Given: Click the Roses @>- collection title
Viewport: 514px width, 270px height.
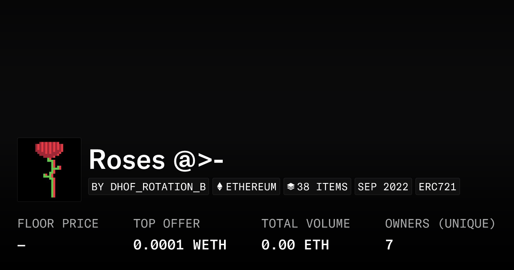Looking at the screenshot, I should coord(156,159).
